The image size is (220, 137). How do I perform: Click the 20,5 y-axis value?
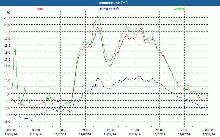[x=7, y=18]
